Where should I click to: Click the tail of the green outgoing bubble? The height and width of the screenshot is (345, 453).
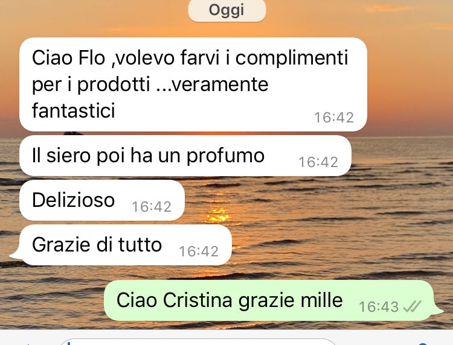(438, 311)
